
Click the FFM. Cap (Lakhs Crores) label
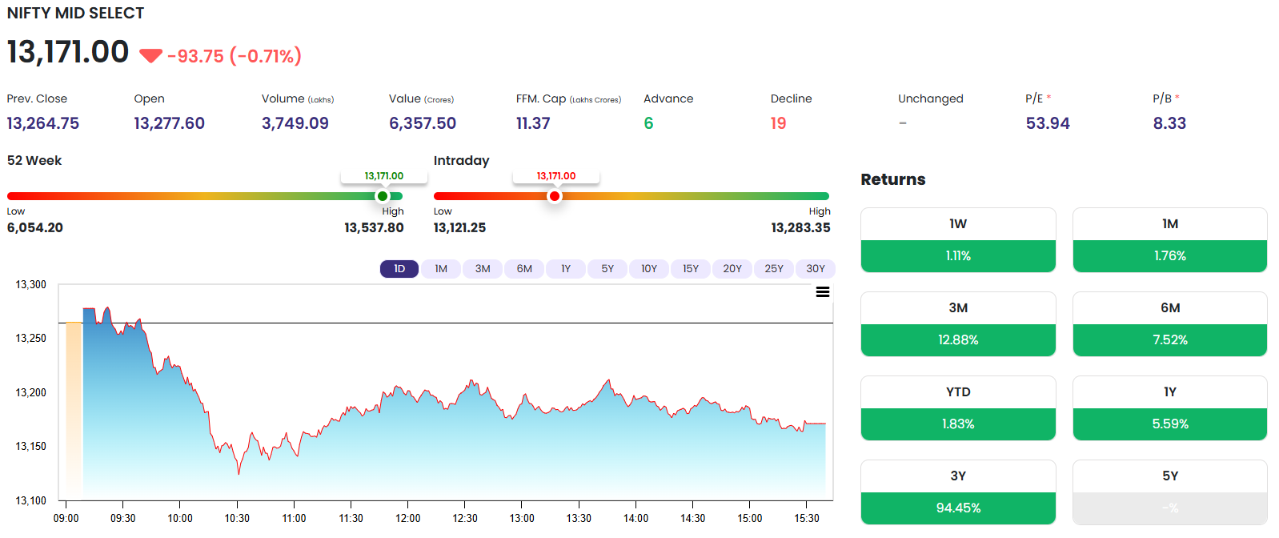pos(568,98)
